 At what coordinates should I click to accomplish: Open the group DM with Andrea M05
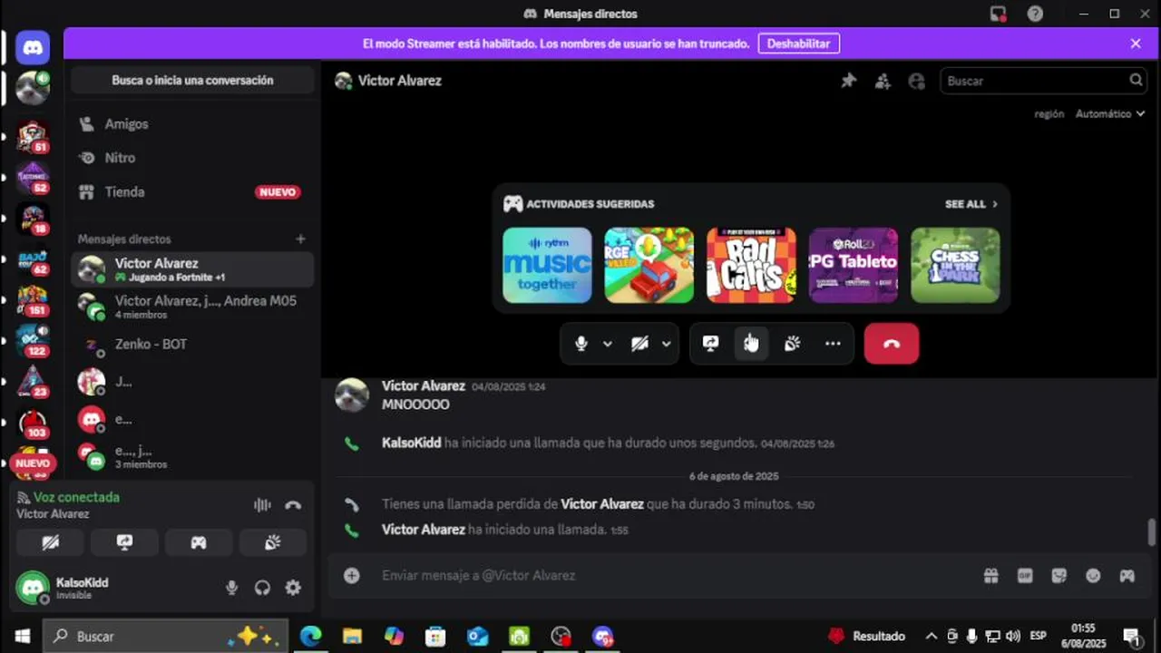[x=192, y=307]
